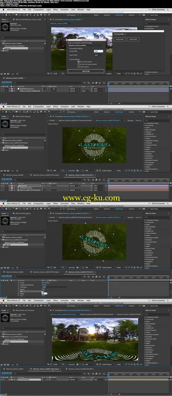Open Window menu in fourth frame menu bar
Image resolution: width=172 pixels, height=396 pixels.
click(x=81, y=300)
